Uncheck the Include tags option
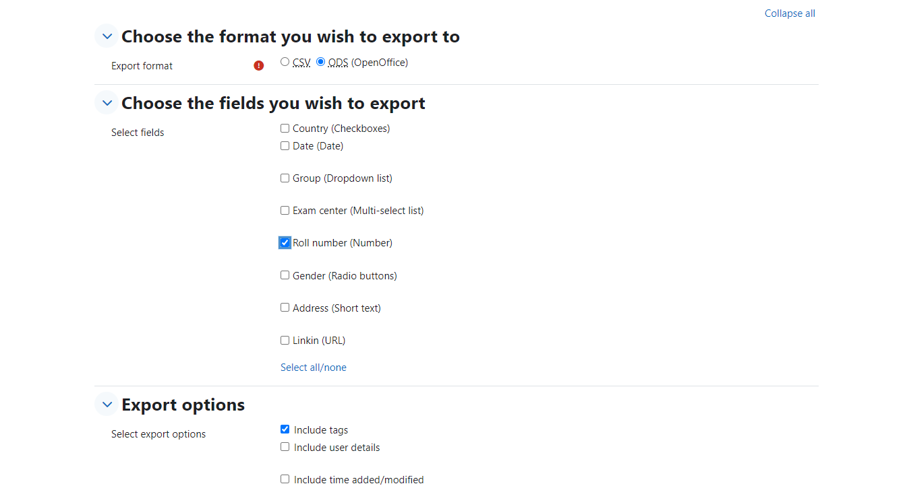This screenshot has width=907, height=488. [285, 429]
